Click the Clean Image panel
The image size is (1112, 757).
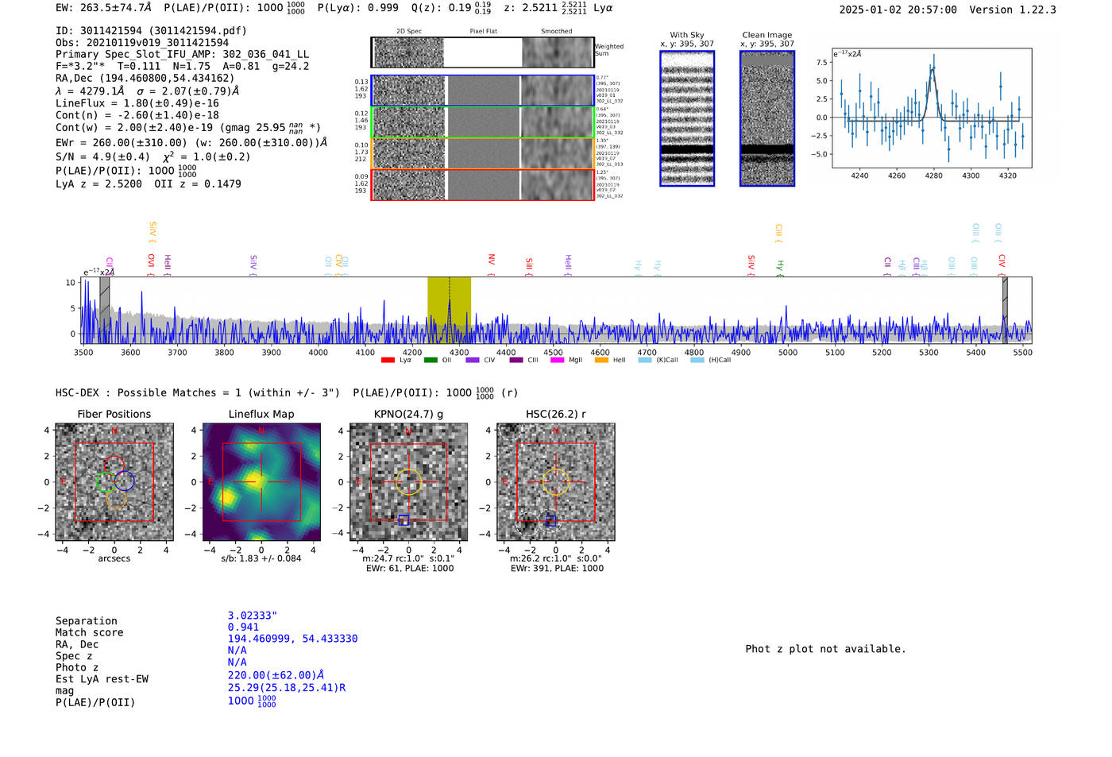[767, 118]
